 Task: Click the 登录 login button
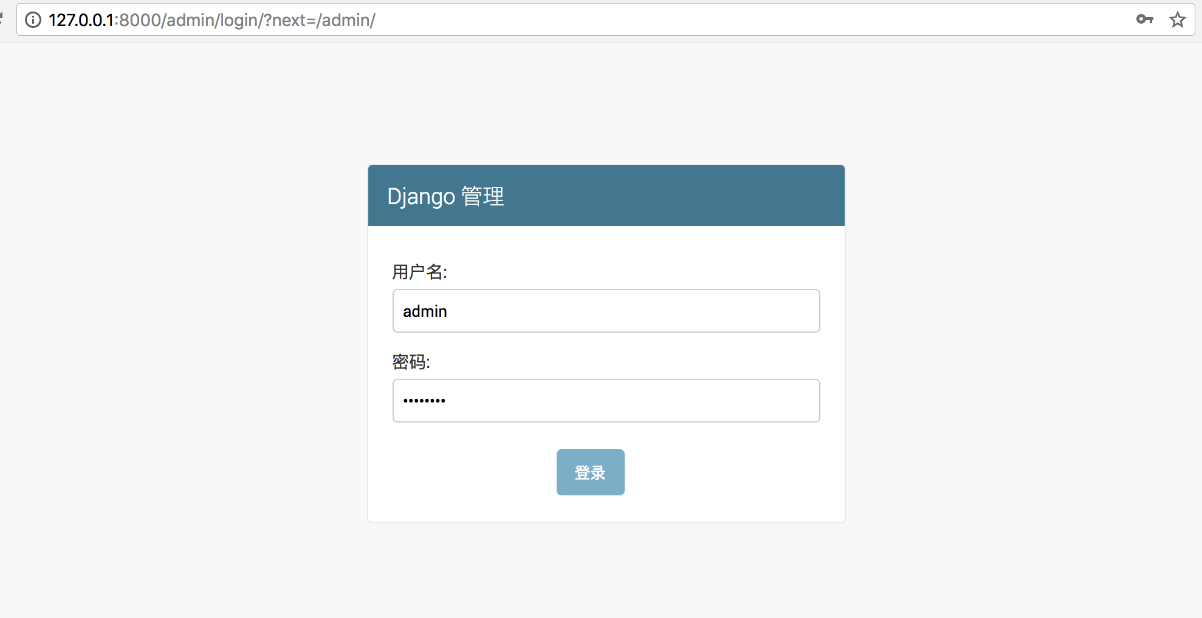(590, 472)
